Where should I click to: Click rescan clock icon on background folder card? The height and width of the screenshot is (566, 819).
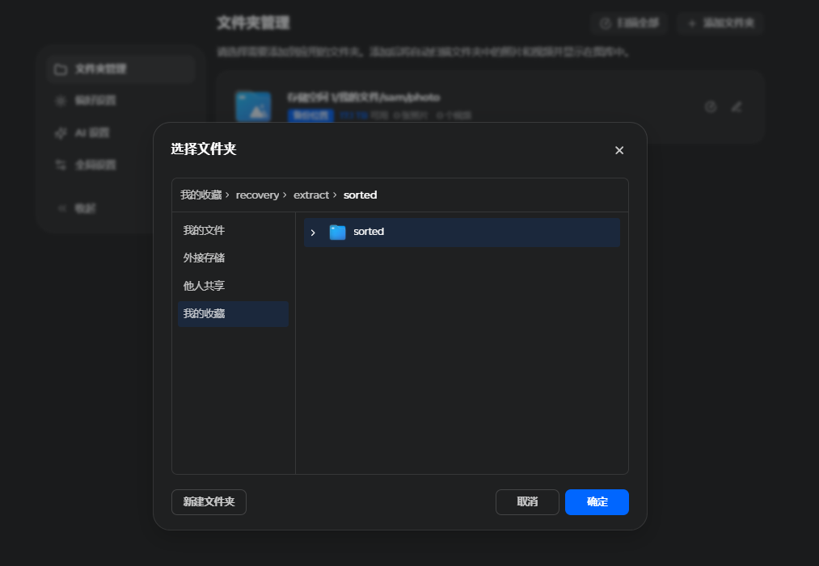pos(711,107)
